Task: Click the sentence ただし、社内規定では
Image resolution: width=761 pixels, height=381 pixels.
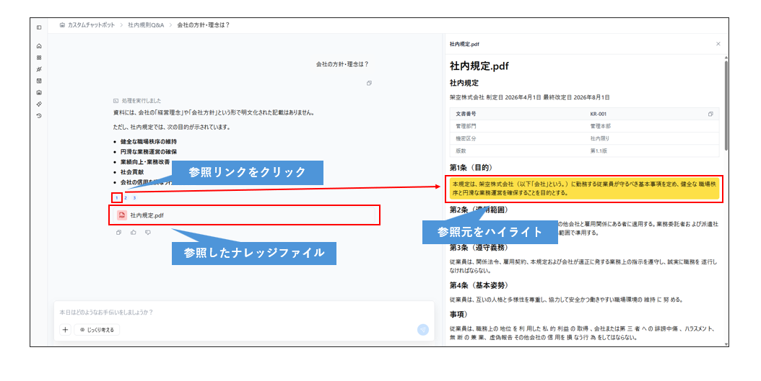Action: pos(172,127)
